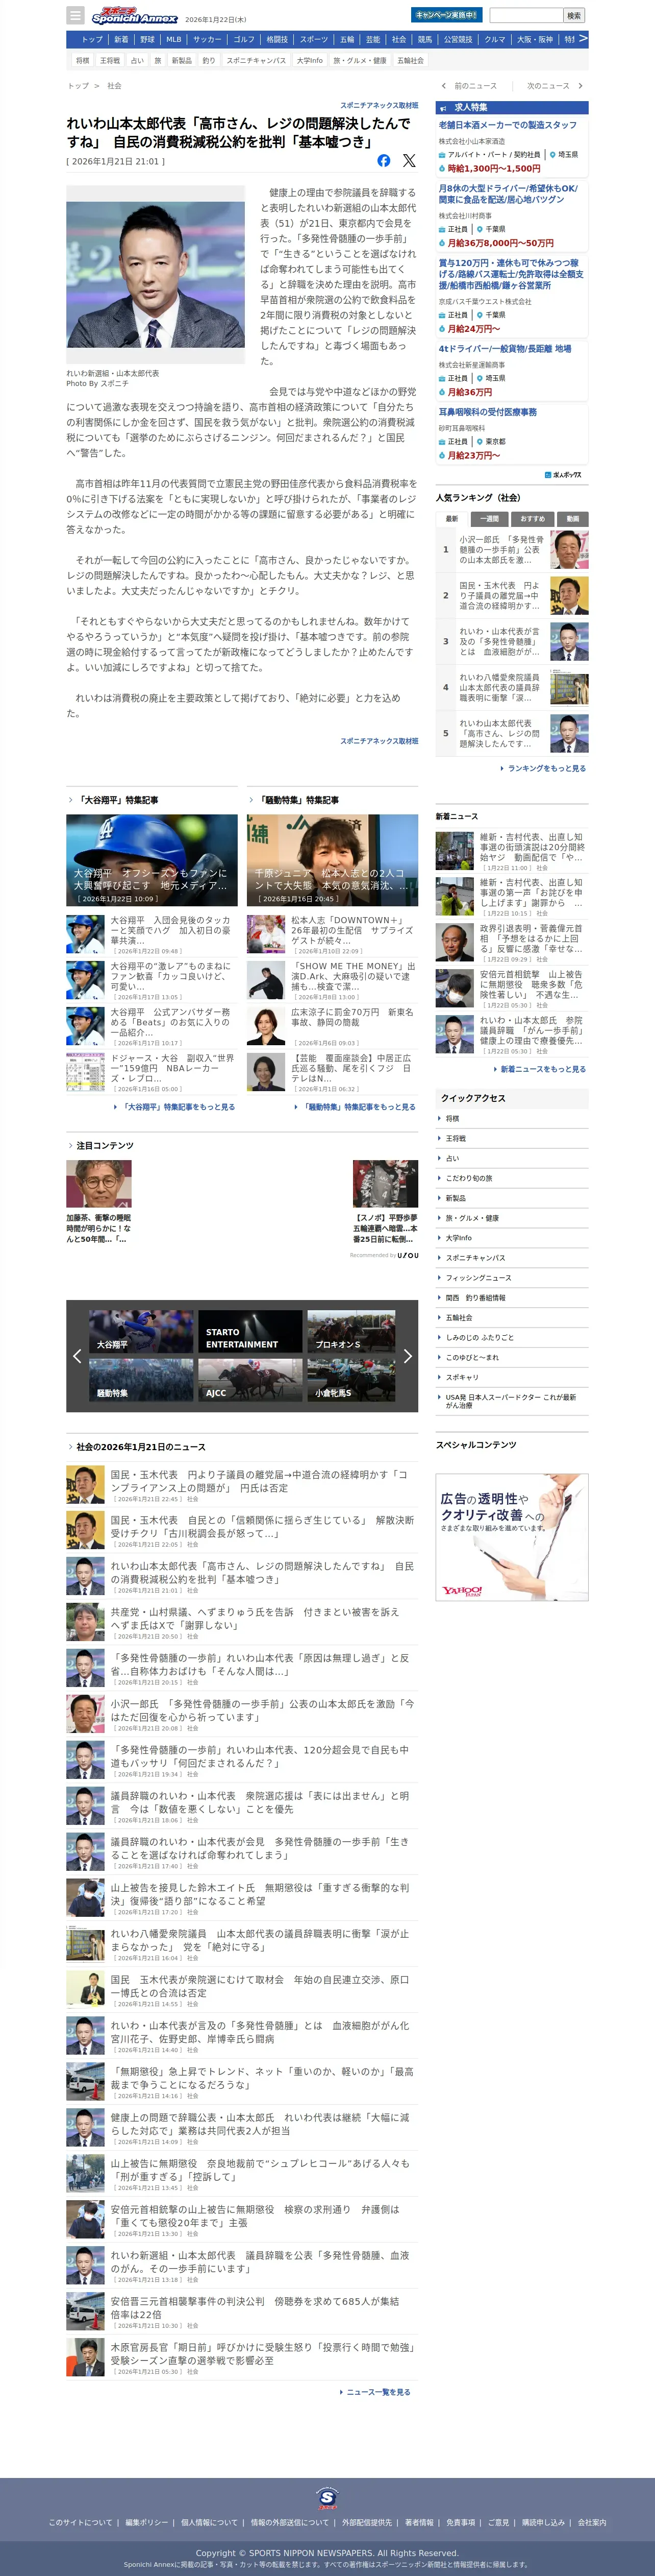Open ランキングをもっと見る link
The height and width of the screenshot is (2576, 655).
[x=546, y=768]
